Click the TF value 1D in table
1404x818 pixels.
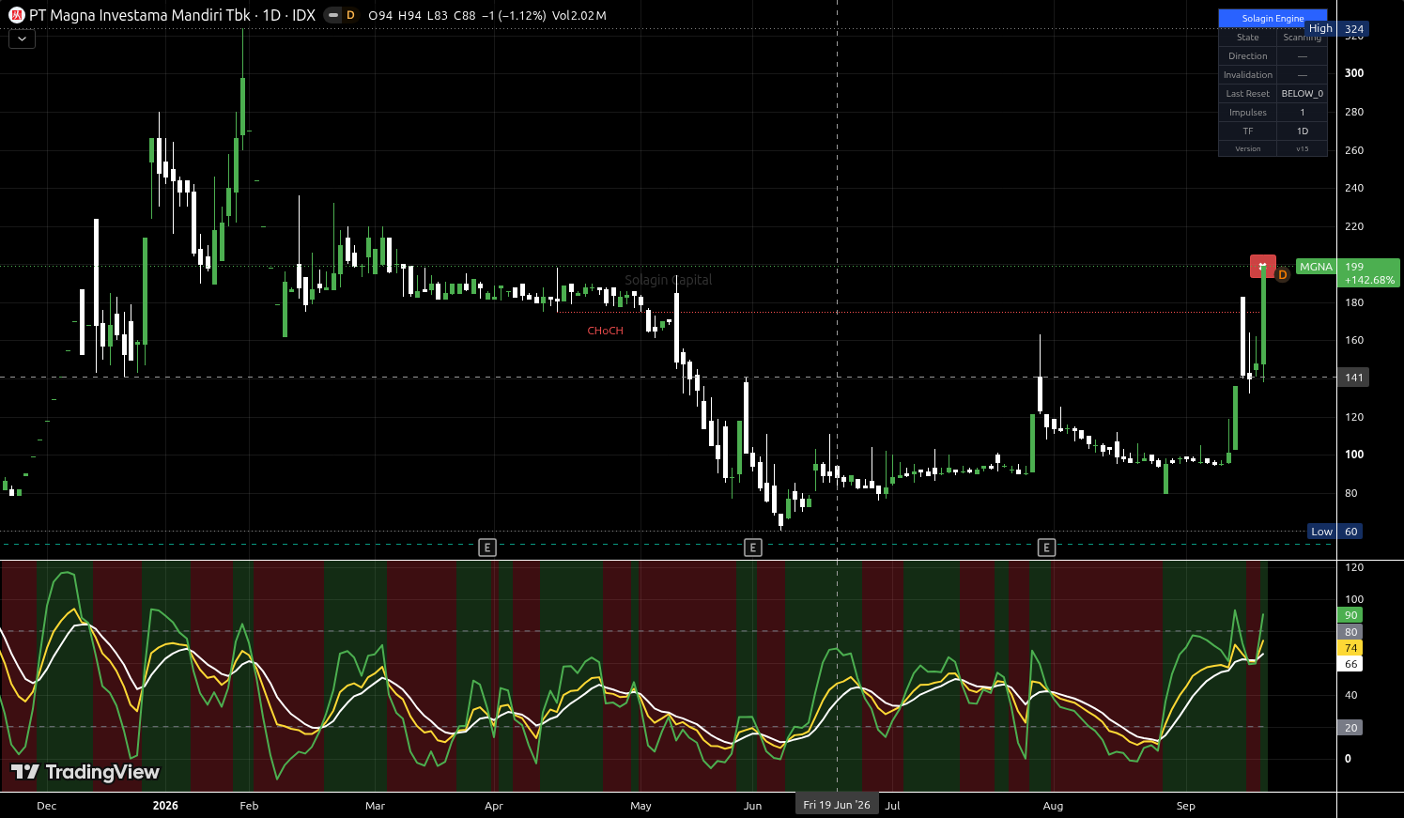click(x=1303, y=131)
